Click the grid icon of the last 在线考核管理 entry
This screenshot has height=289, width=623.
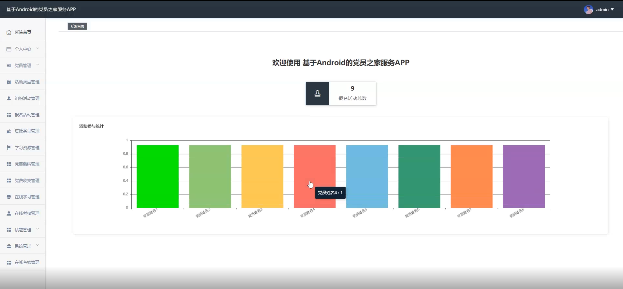click(x=9, y=262)
